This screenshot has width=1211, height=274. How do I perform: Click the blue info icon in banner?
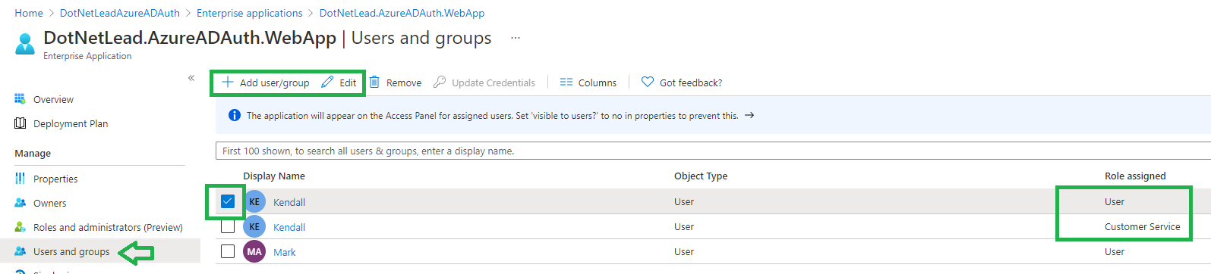(x=235, y=115)
